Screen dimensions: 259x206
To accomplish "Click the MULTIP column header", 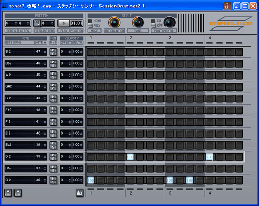I will 78,42.
